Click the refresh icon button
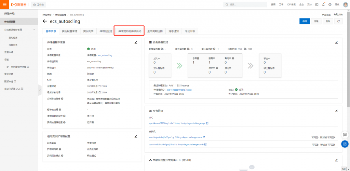This screenshot has width=350, height=171. pyautogui.click(x=339, y=21)
